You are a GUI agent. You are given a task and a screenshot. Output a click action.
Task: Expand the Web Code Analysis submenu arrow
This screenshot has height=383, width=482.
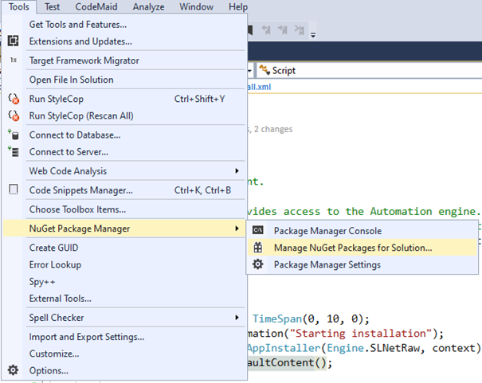point(237,170)
